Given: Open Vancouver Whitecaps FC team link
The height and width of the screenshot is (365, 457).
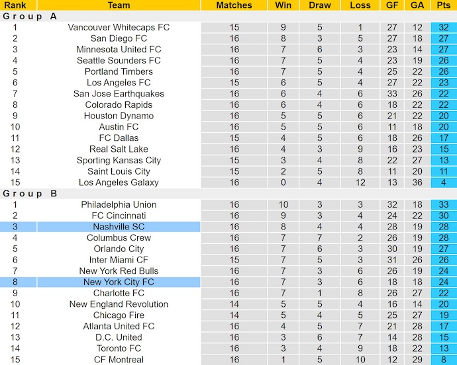Looking at the screenshot, I should 119,28.
